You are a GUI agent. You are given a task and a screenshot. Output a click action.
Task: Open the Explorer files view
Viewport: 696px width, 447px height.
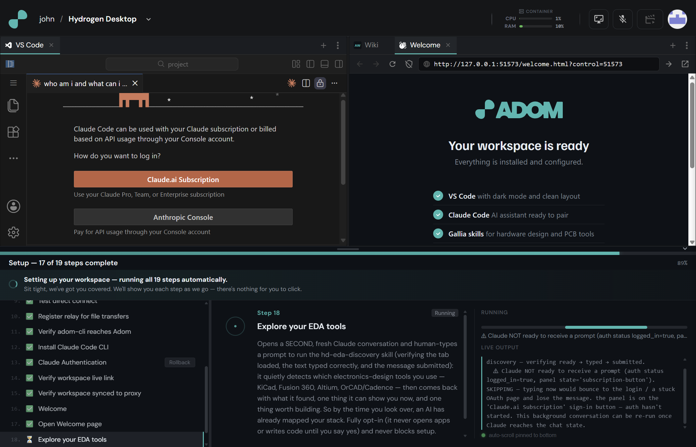(13, 106)
